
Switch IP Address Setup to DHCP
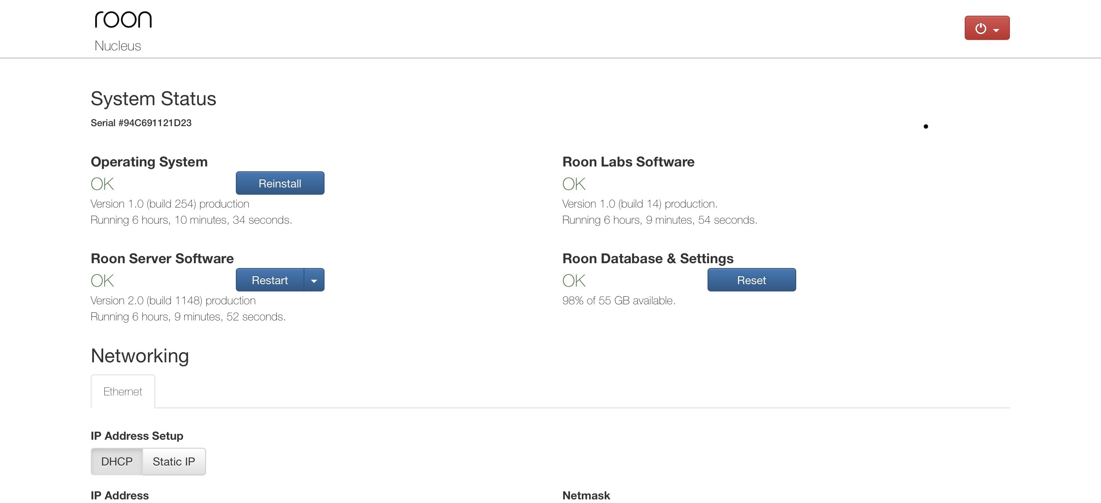click(117, 461)
